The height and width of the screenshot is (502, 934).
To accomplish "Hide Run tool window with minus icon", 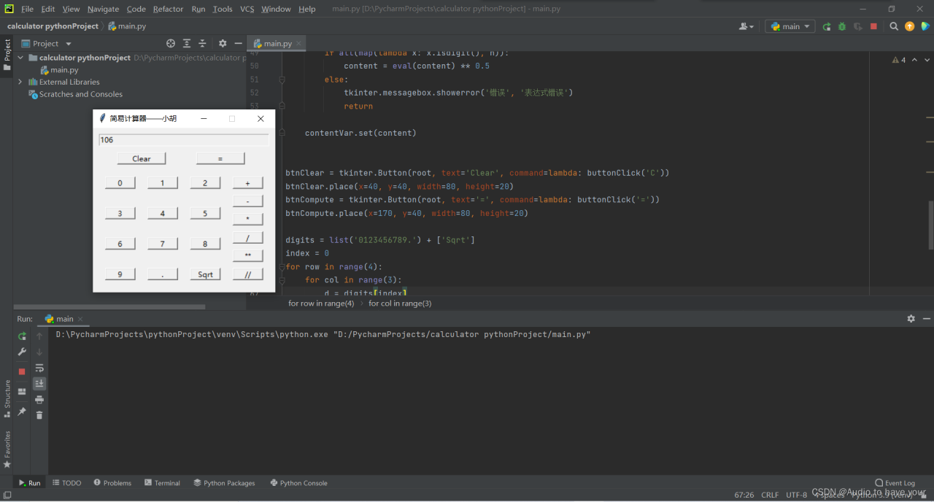I will click(x=927, y=319).
